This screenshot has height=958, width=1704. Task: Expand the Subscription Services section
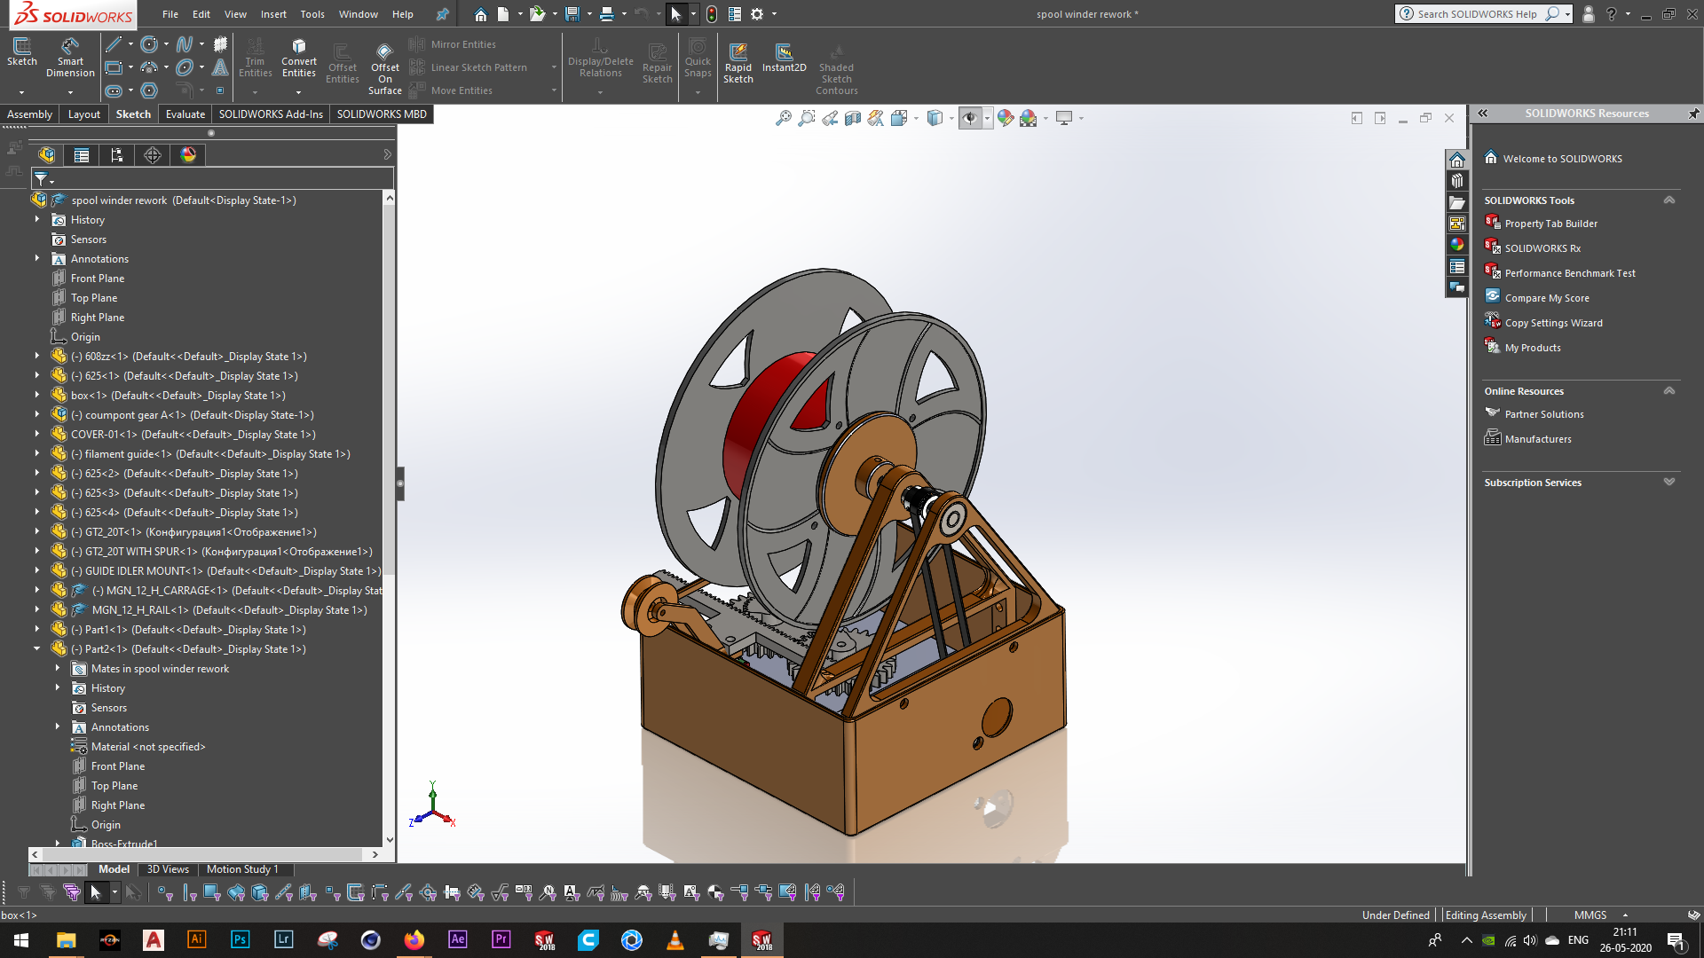pos(1668,483)
